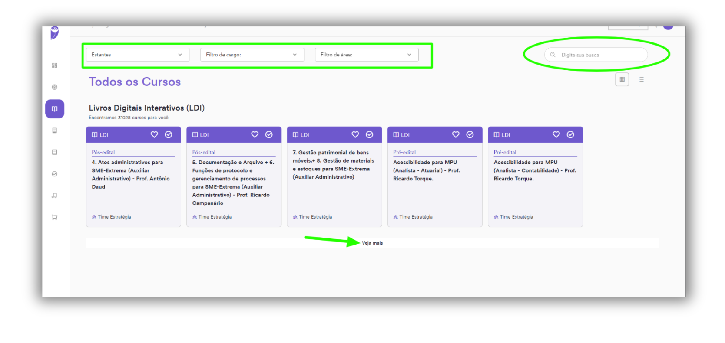This screenshot has height=343, width=725.
Task: Click Veja mais to load more courses
Action: pos(372,243)
